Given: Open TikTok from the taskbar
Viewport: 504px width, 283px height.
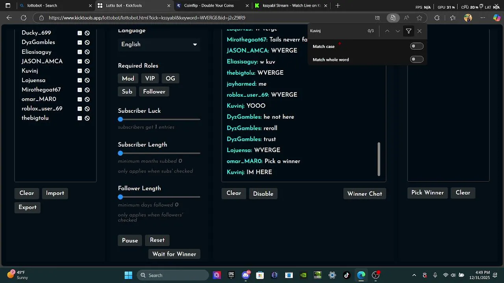Looking at the screenshot, I should click(x=346, y=275).
